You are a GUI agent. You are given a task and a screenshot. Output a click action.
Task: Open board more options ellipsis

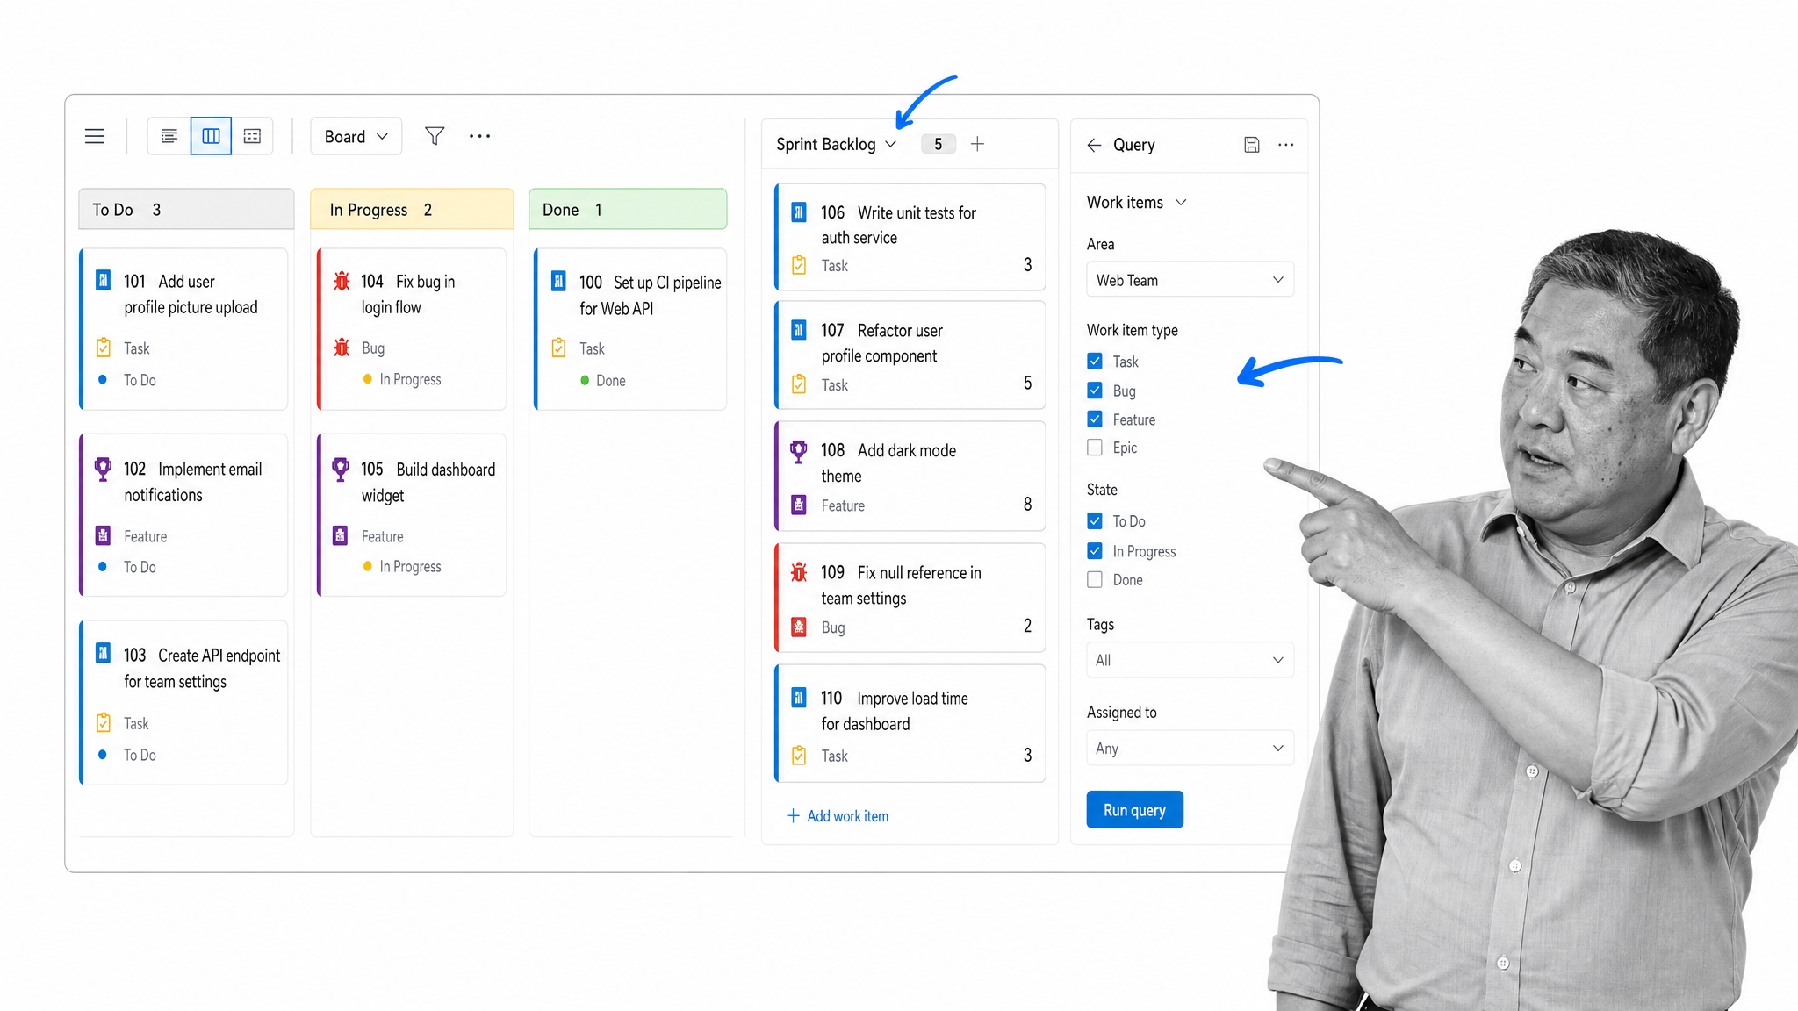tap(479, 136)
